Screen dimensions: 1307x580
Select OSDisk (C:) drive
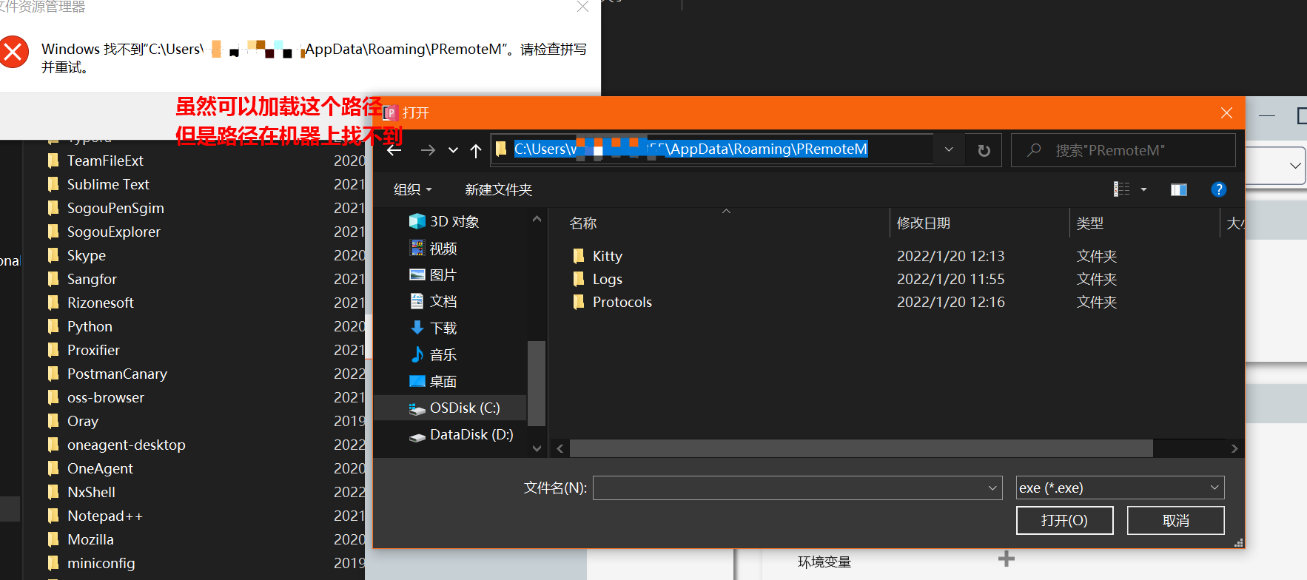coord(450,408)
